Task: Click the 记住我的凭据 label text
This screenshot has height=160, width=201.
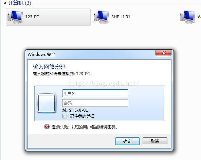Action: coord(82,116)
